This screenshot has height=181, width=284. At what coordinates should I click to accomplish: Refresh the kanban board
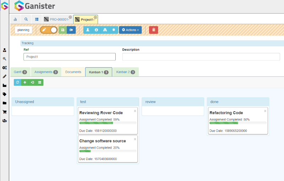point(17,82)
